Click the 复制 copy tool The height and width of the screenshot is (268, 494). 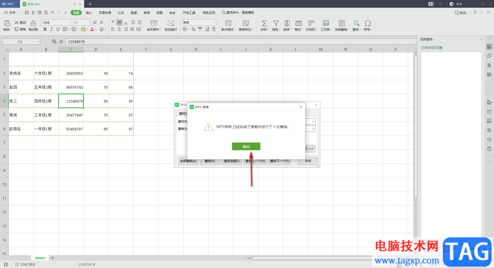(x=20, y=29)
